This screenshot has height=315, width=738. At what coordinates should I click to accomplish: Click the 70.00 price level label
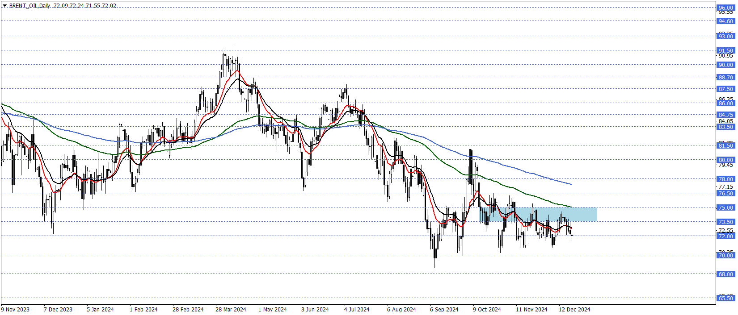[725, 255]
